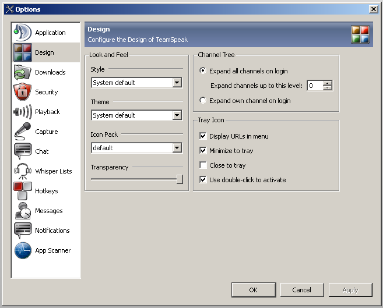Screen dimensions: 383x308
Task: Decrease channel expand level spinner
Action: [x=327, y=88]
